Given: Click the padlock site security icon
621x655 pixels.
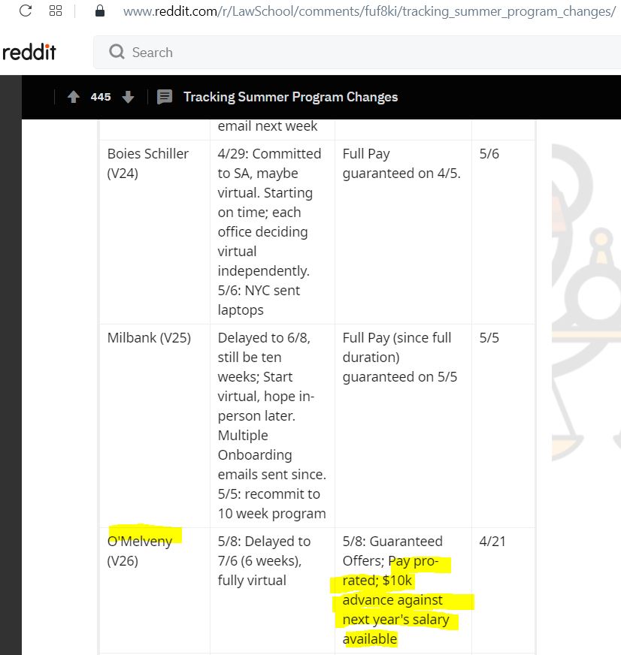Looking at the screenshot, I should coord(99,11).
